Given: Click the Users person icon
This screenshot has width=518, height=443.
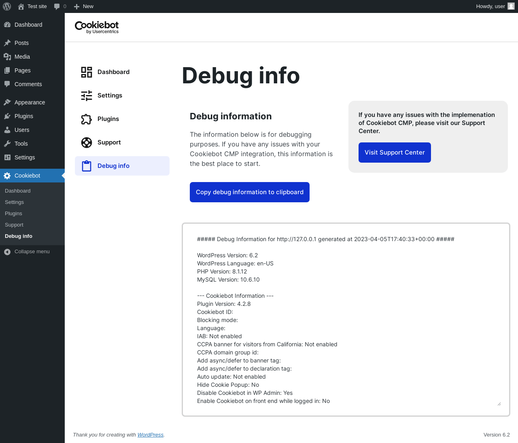Looking at the screenshot, I should tap(7, 130).
